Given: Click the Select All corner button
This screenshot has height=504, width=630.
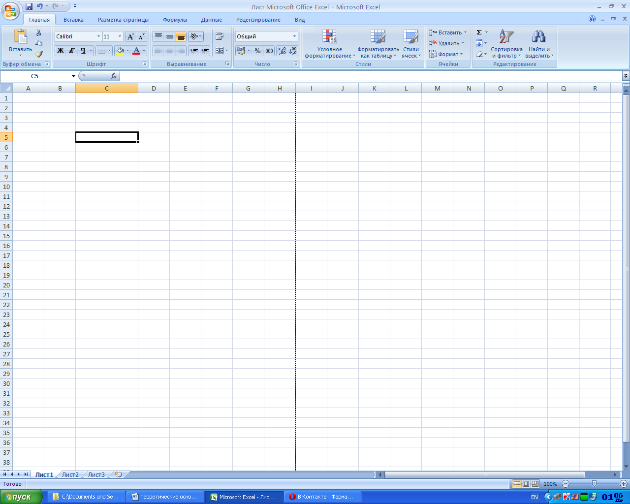Looking at the screenshot, I should 6,89.
